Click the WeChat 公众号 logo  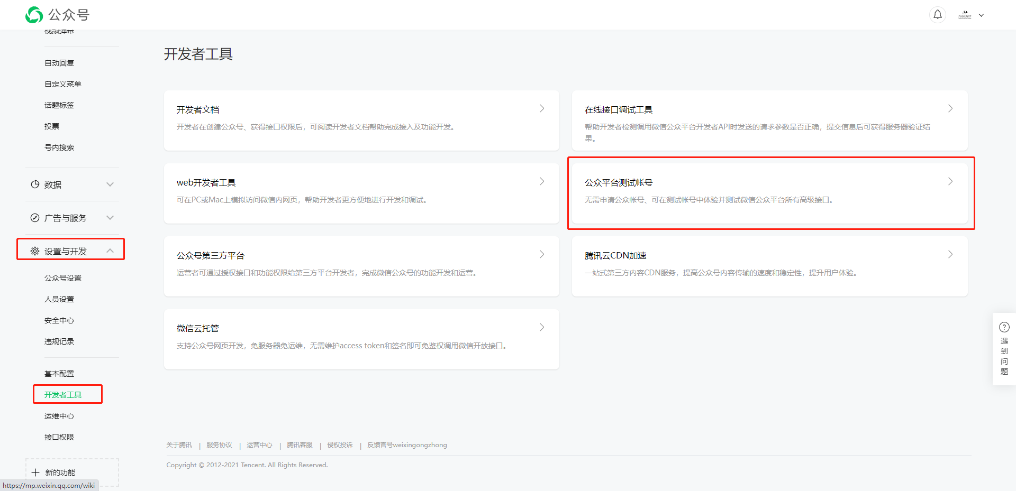click(57, 15)
